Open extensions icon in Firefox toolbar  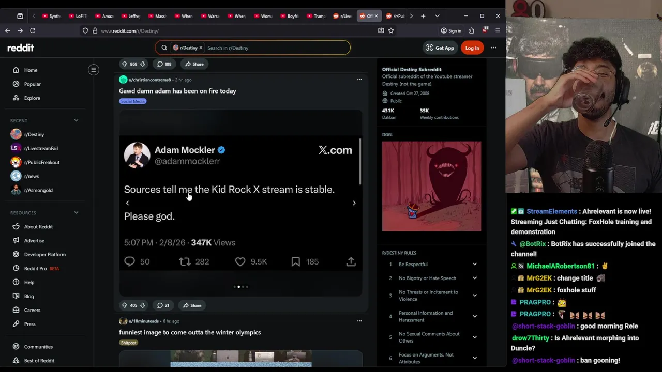[x=471, y=30]
